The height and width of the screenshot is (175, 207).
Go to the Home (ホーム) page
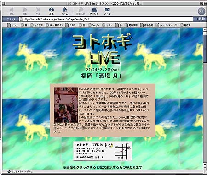65,11
